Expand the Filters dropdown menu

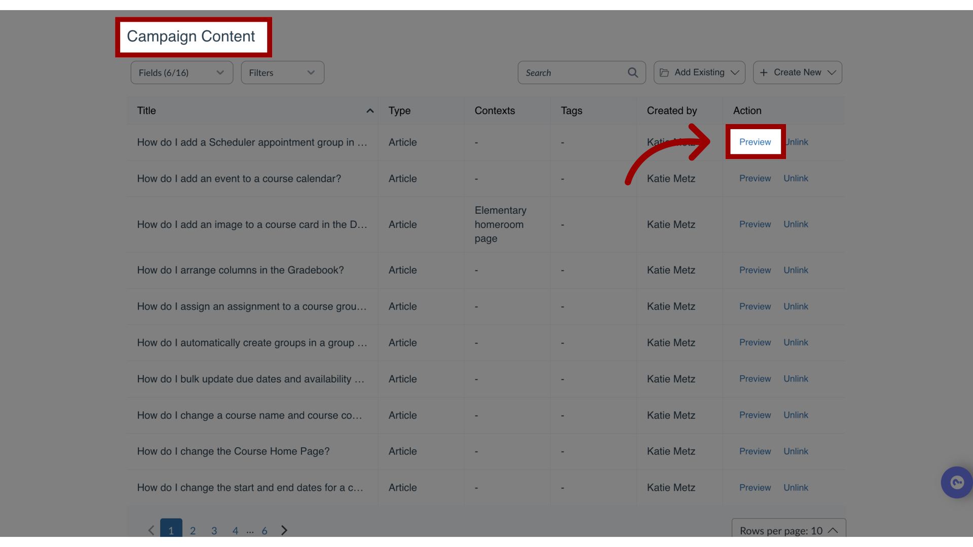(x=282, y=71)
